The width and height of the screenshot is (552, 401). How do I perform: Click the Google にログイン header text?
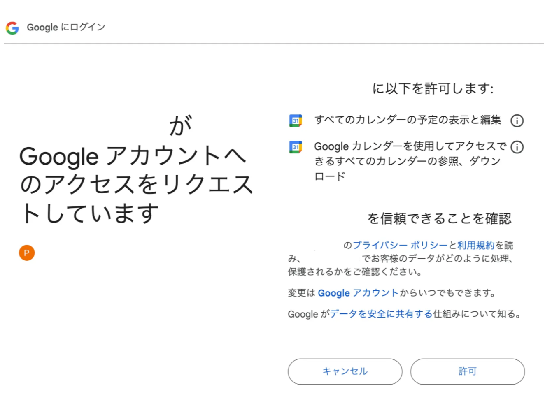pyautogui.click(x=66, y=28)
